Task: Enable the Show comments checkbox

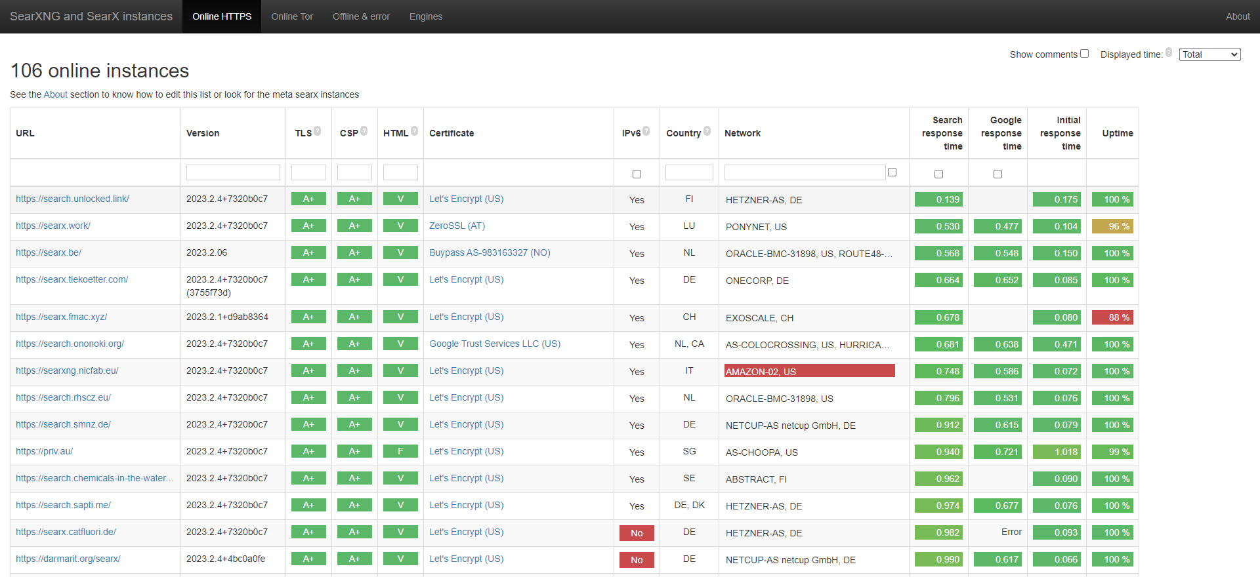Action: click(1085, 54)
